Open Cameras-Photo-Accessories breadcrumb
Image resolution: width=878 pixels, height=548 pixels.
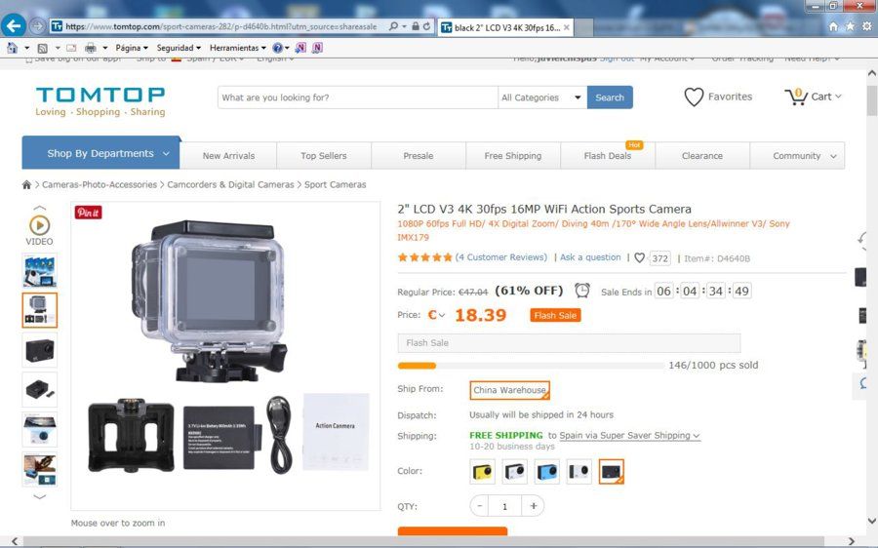pyautogui.click(x=100, y=184)
